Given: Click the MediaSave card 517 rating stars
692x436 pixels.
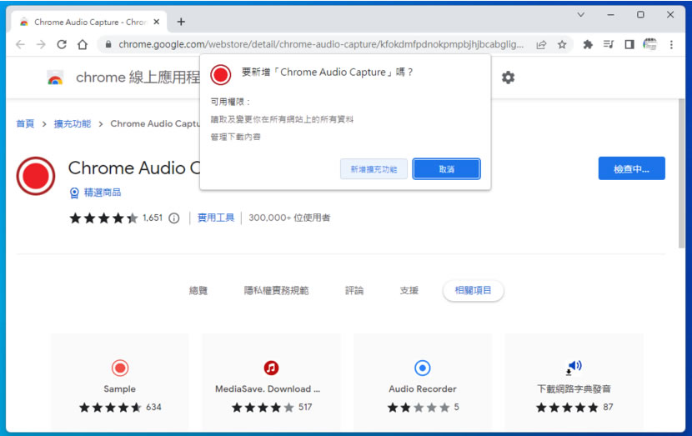Looking at the screenshot, I should [x=263, y=408].
